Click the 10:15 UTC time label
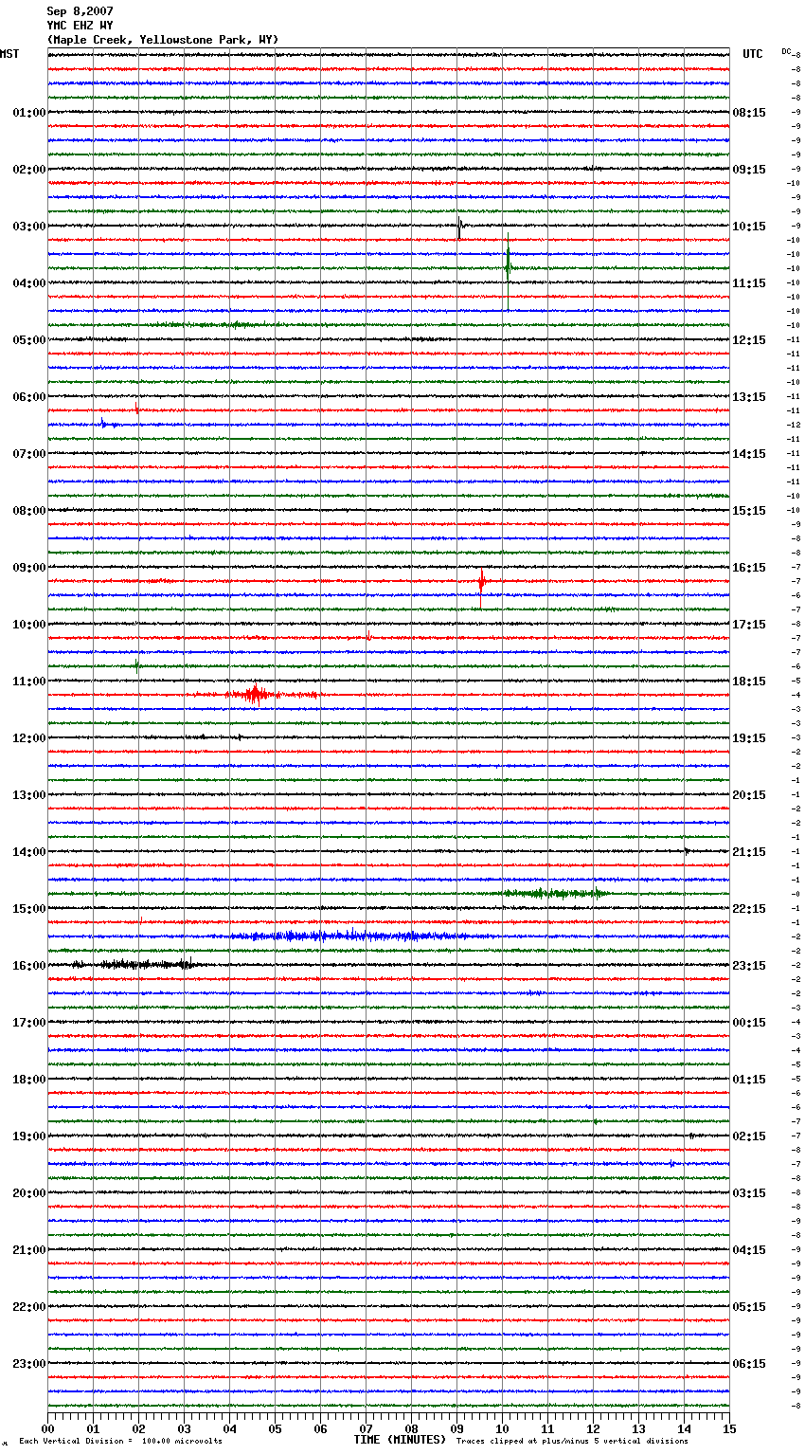This screenshot has height=1454, width=805. (749, 227)
